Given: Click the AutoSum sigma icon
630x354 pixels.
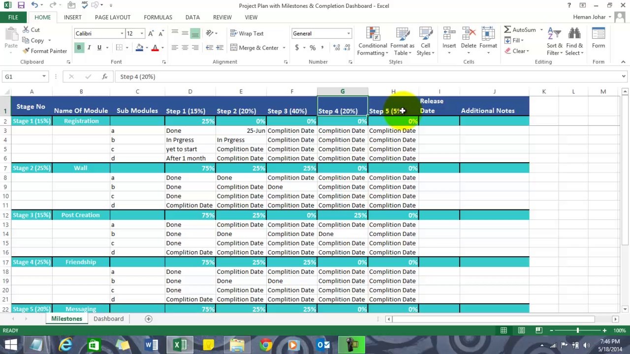Looking at the screenshot, I should tap(507, 30).
